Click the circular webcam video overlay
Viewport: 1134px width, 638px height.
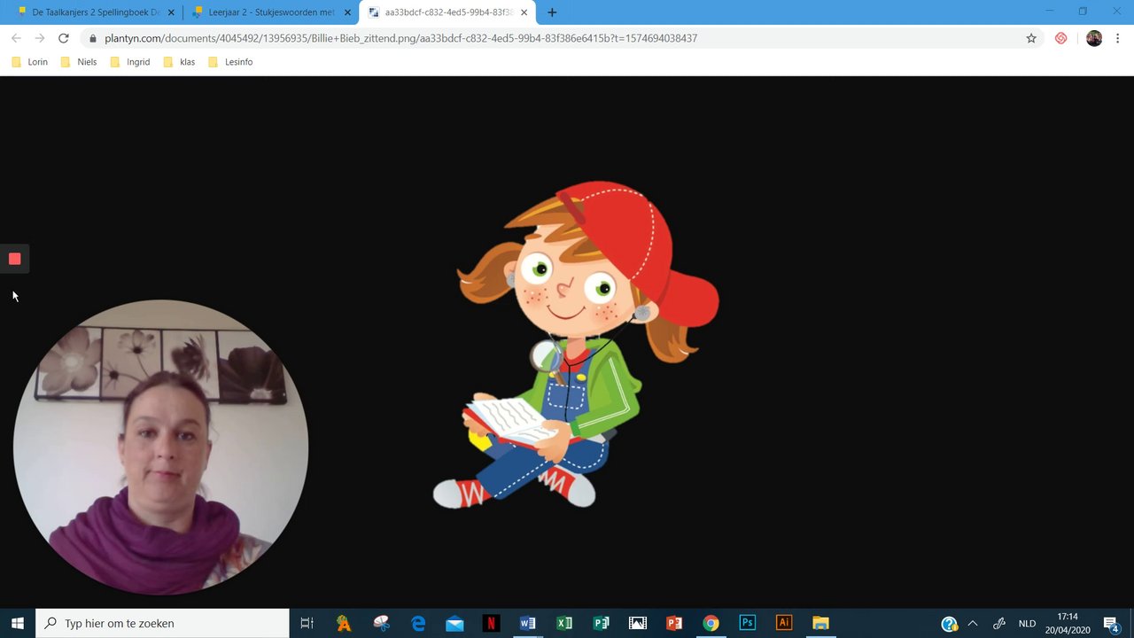point(160,447)
